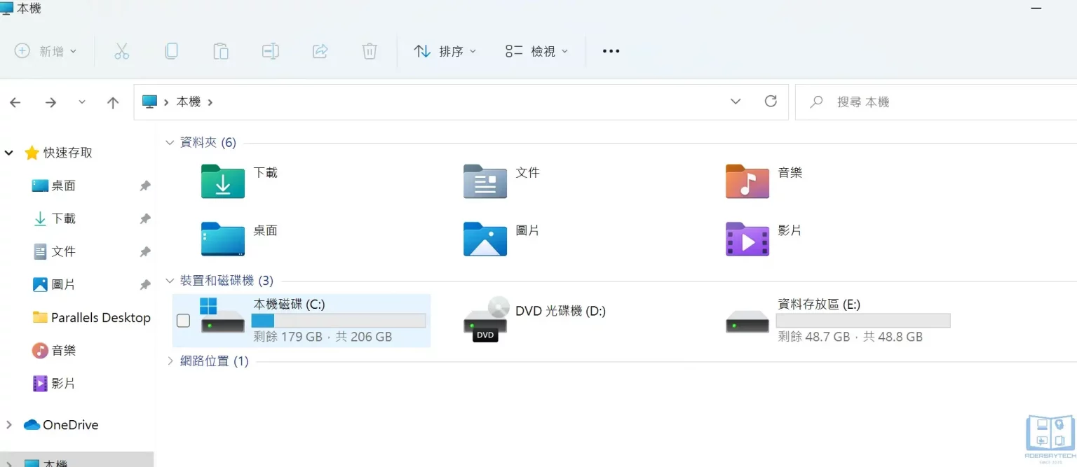Viewport: 1077px width, 467px height.
Task: Cut the selected item using scissors icon
Action: click(122, 50)
